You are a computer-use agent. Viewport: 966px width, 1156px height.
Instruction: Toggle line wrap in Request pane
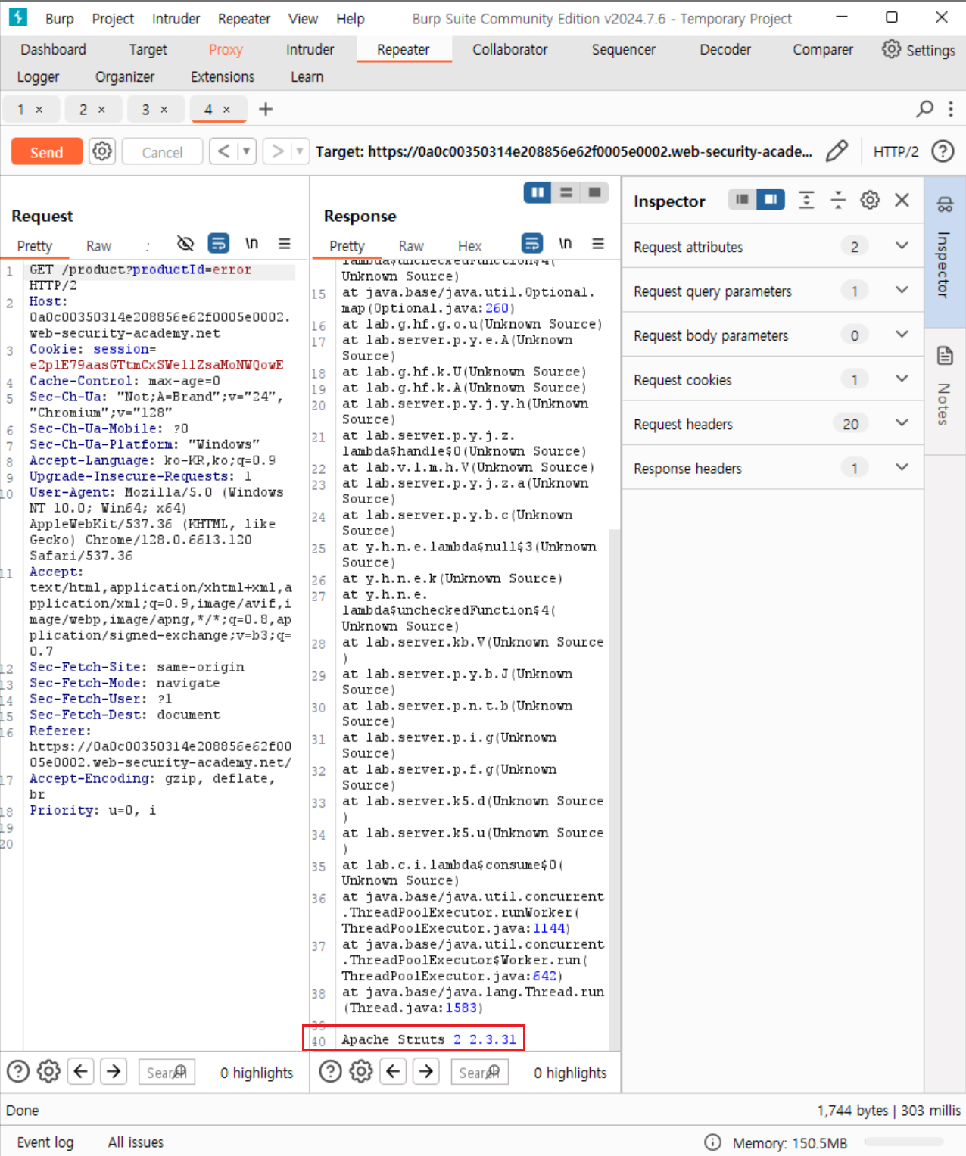(219, 243)
